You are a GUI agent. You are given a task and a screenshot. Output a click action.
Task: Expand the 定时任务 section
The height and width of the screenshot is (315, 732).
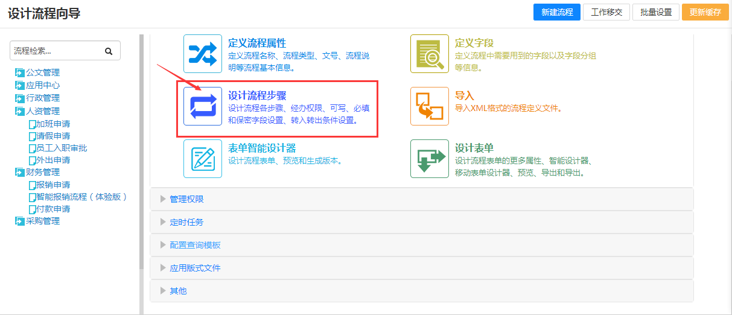tap(186, 222)
